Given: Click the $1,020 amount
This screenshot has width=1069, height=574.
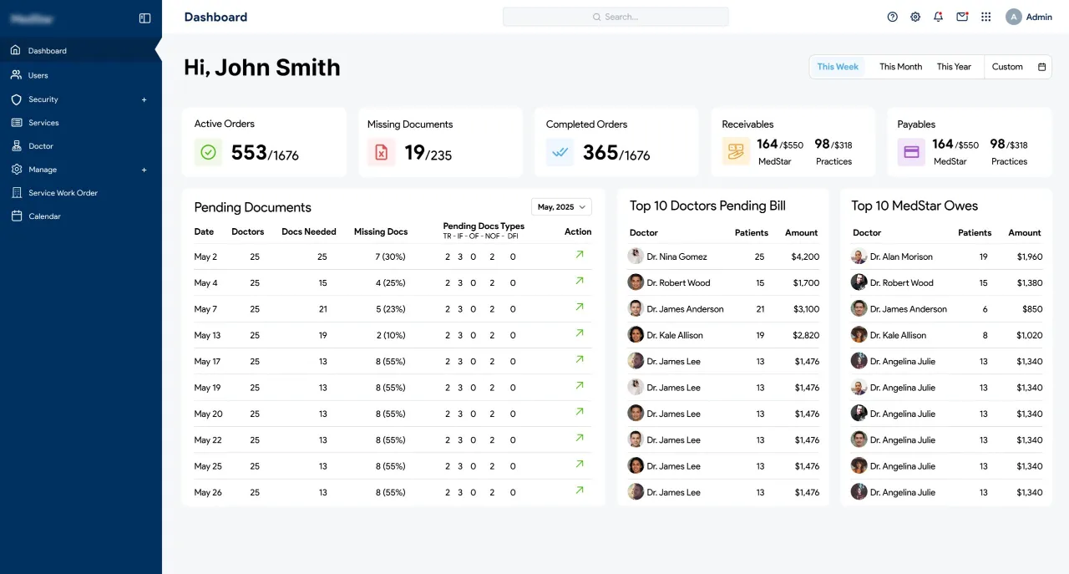Looking at the screenshot, I should coord(1030,335).
